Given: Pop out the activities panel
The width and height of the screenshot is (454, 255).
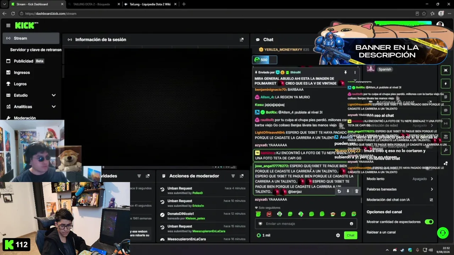Looking at the screenshot, I should pyautogui.click(x=148, y=176).
